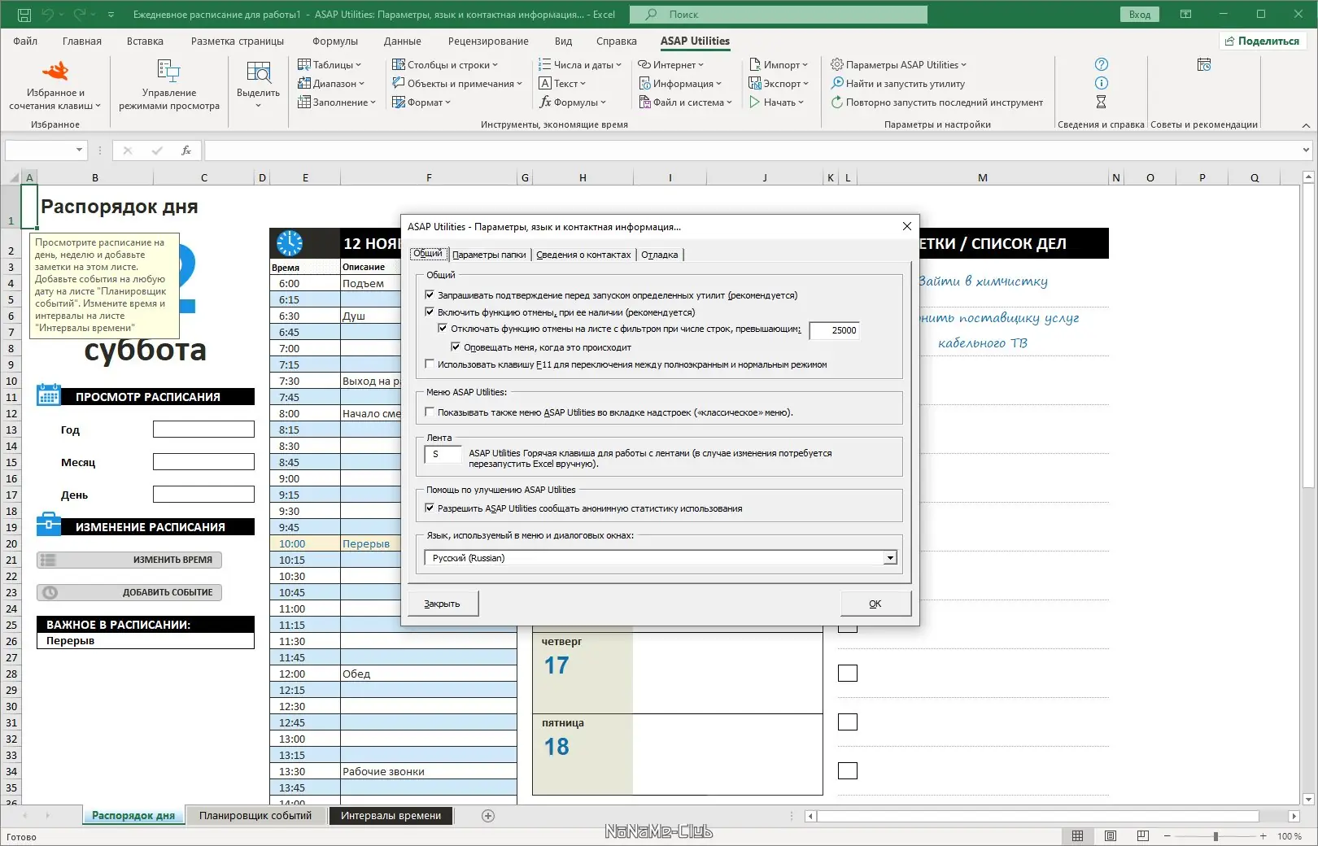1318x846 pixels.
Task: Click Повторно запустить последний инструмент
Action: (936, 102)
